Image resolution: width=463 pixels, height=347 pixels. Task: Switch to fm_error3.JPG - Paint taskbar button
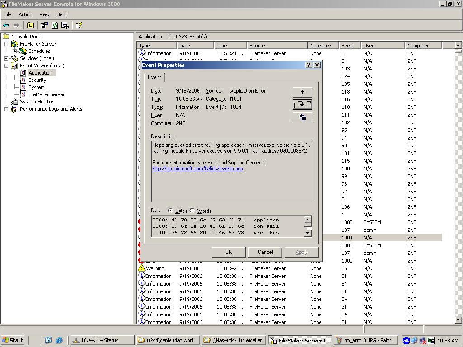pos(365,340)
